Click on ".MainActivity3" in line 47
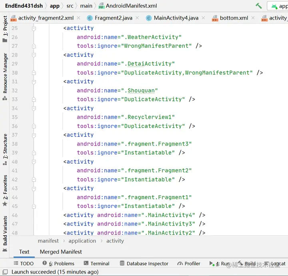This screenshot has height=276, width=288. (168, 224)
